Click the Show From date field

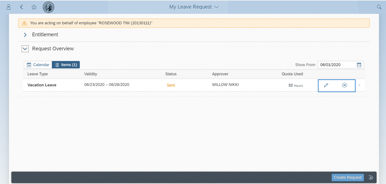336,65
